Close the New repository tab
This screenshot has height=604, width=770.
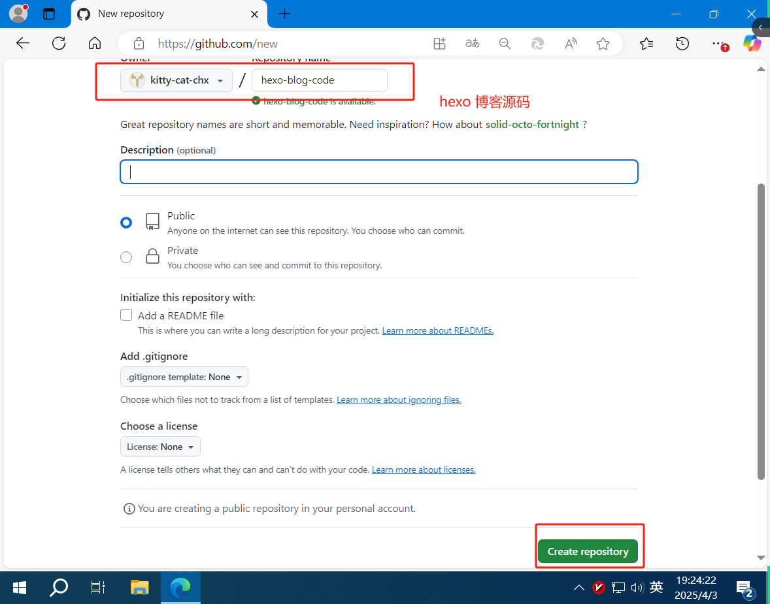point(254,14)
